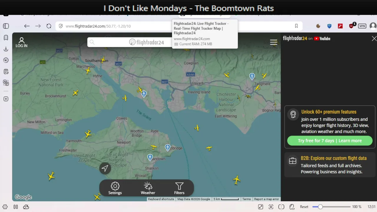Select the aircraft east of Brockenhurst

coord(76,93)
